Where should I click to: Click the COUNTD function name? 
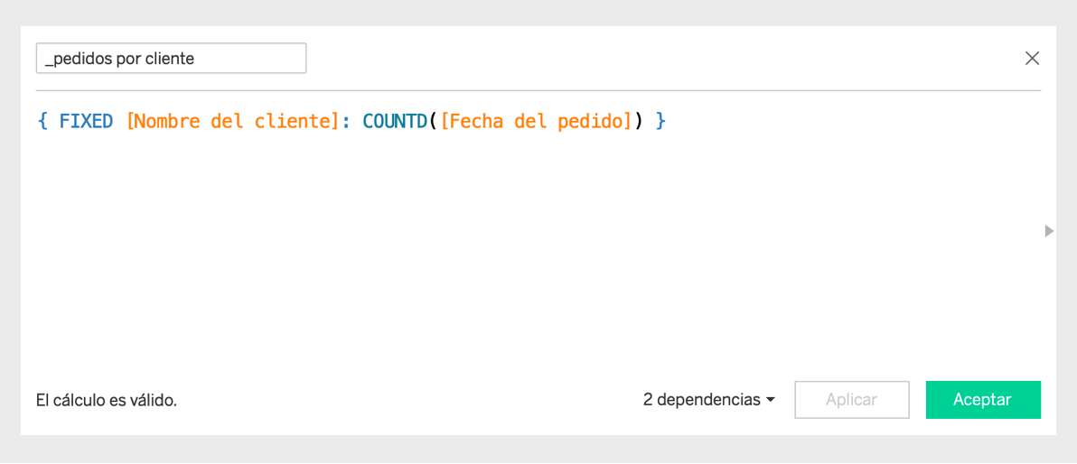pyautogui.click(x=395, y=121)
